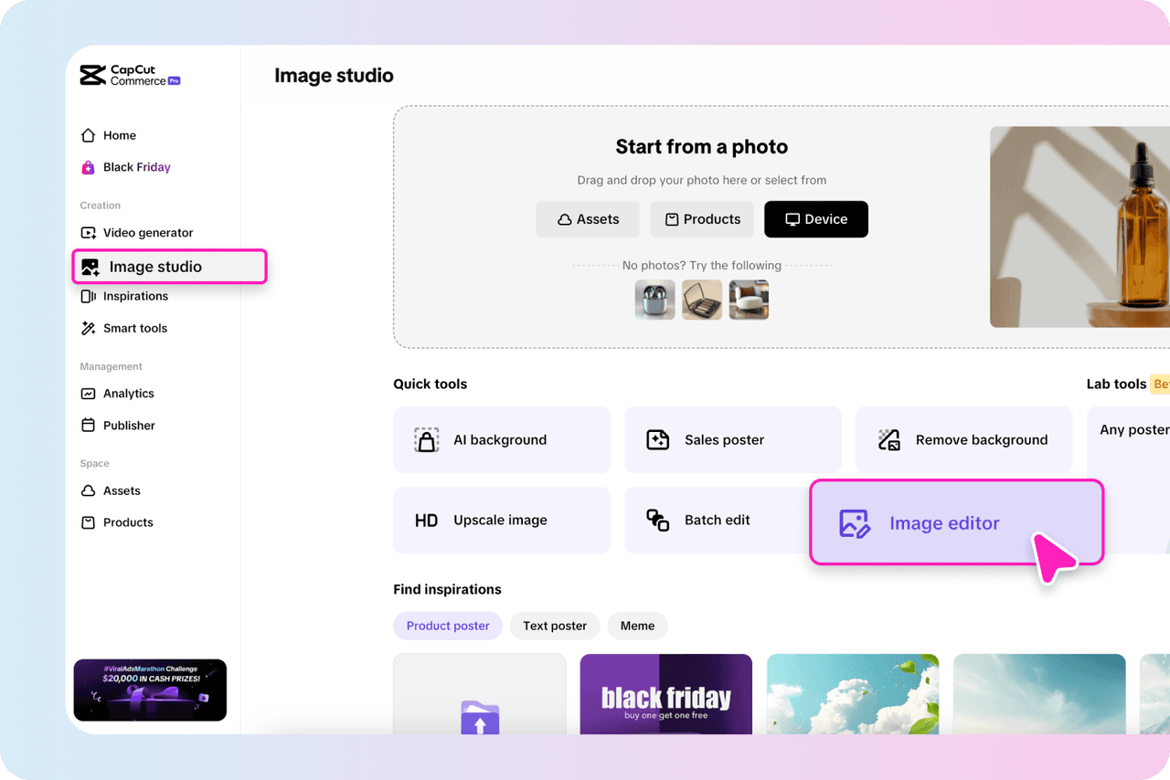Select the Remove background tool
The image size is (1170, 780).
pos(963,439)
